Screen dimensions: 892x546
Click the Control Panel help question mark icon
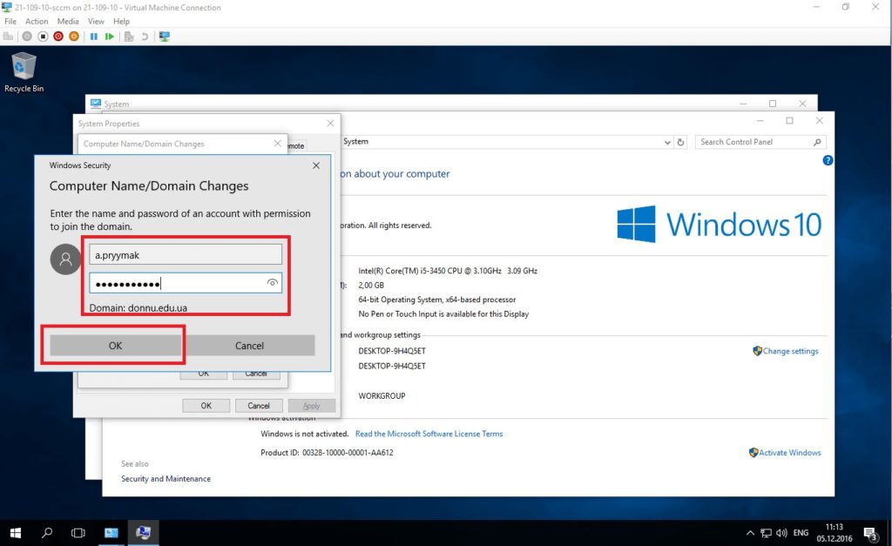tap(828, 160)
